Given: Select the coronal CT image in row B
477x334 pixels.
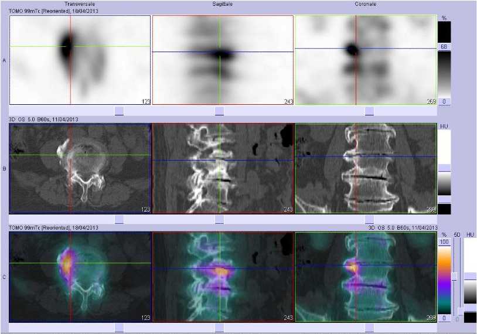Looking at the screenshot, I should pos(366,168).
